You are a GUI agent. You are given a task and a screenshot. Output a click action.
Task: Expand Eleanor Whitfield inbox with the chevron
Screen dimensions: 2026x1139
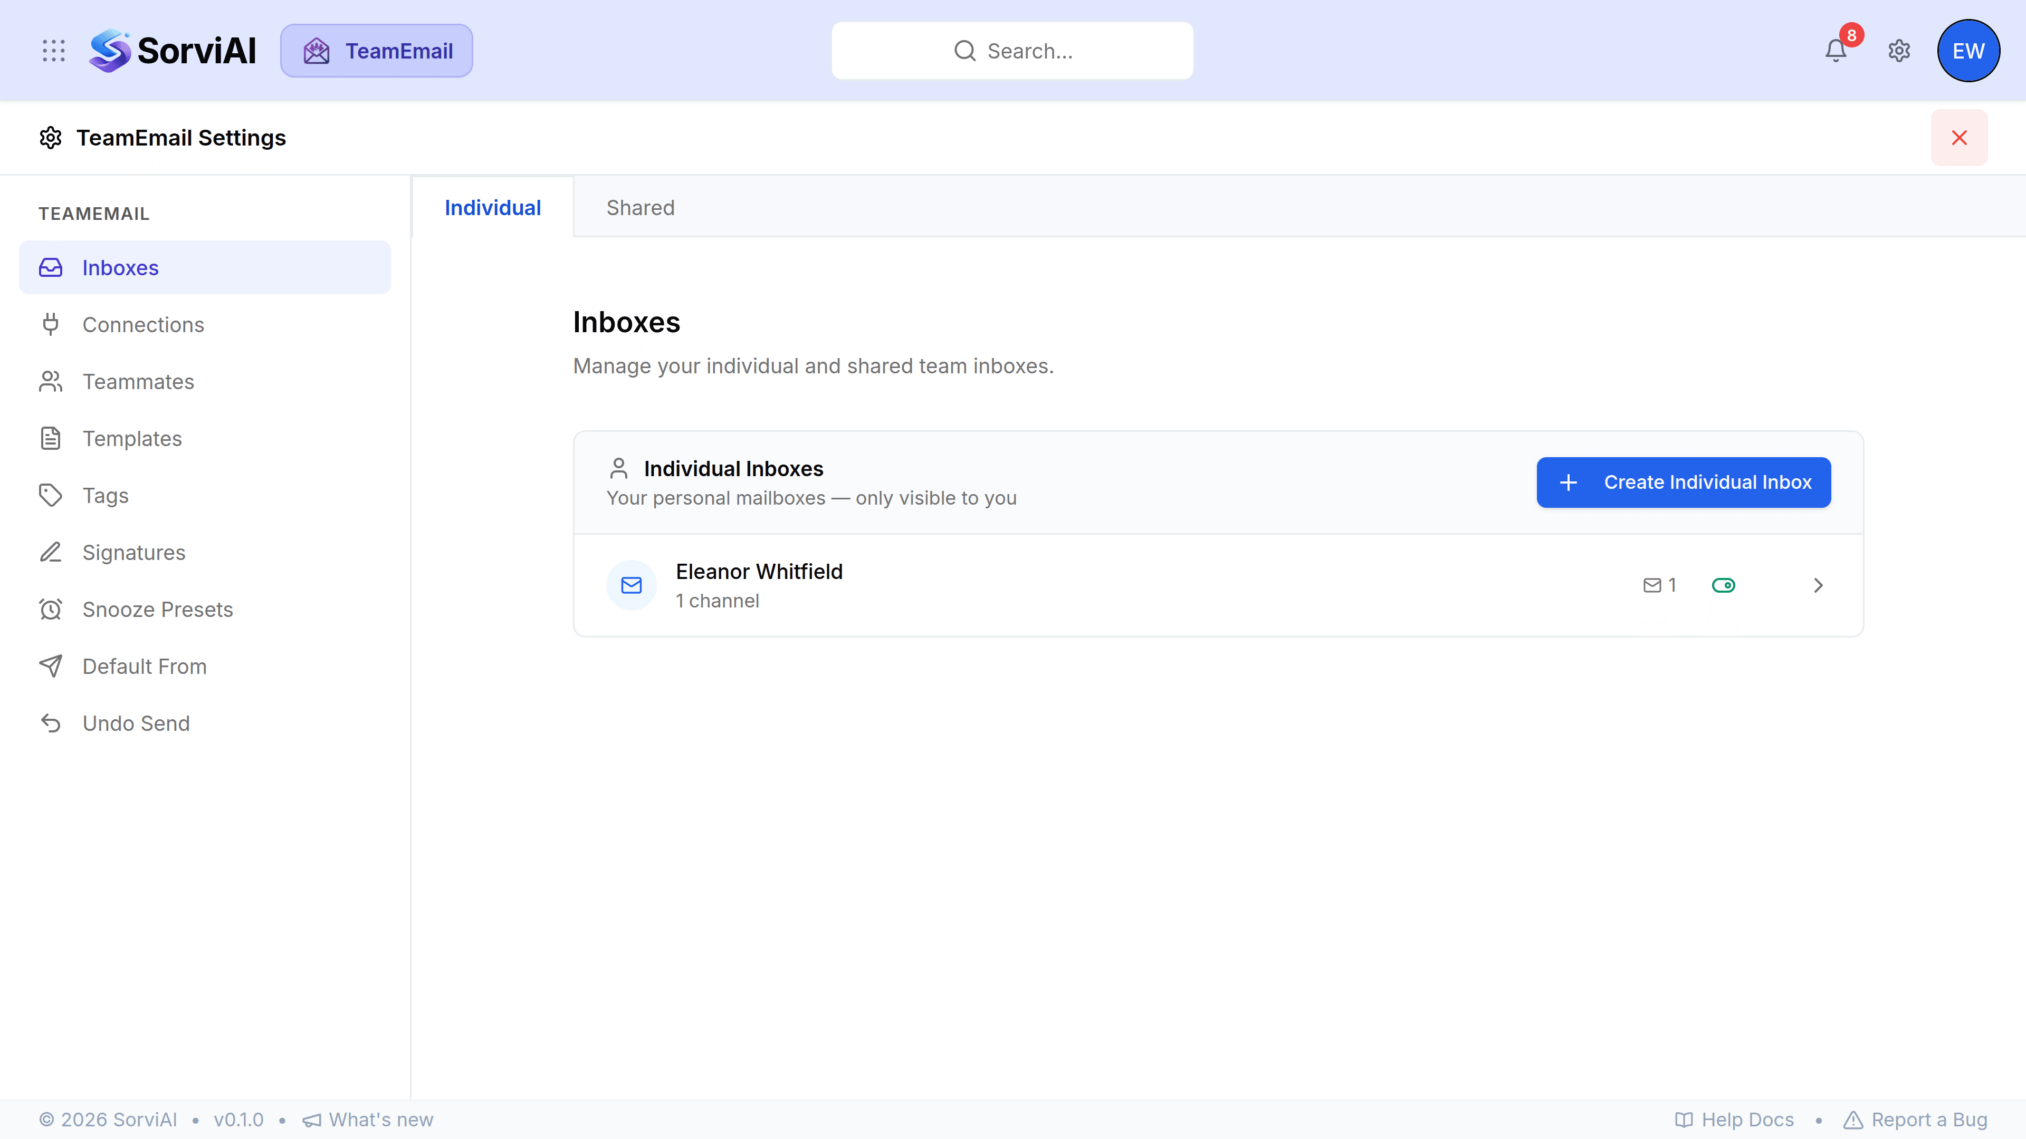(x=1818, y=585)
